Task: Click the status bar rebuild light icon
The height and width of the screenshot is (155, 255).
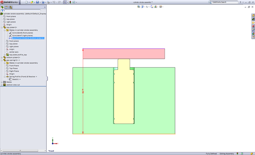Action: point(237,153)
